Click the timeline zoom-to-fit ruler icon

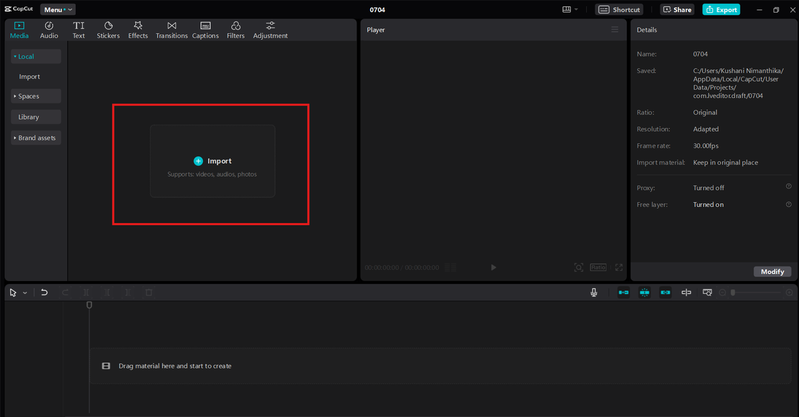click(x=707, y=292)
